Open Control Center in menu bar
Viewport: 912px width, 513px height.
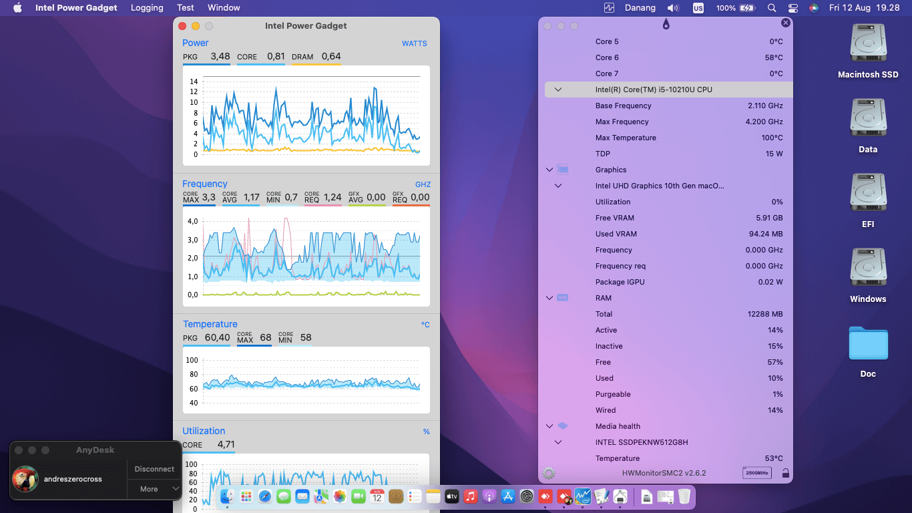[x=792, y=8]
